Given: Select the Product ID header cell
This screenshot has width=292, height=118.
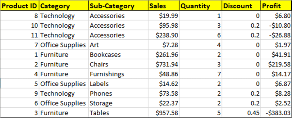Looking at the screenshot, I should coord(20,6).
